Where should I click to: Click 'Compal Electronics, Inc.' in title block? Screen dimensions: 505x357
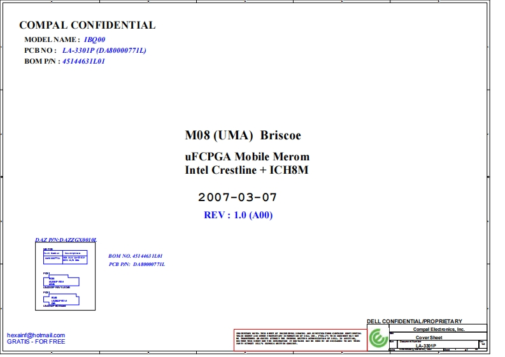pos(439,329)
